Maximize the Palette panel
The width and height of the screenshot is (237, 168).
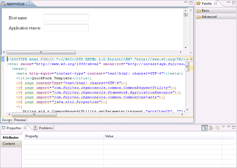tap(234, 3)
